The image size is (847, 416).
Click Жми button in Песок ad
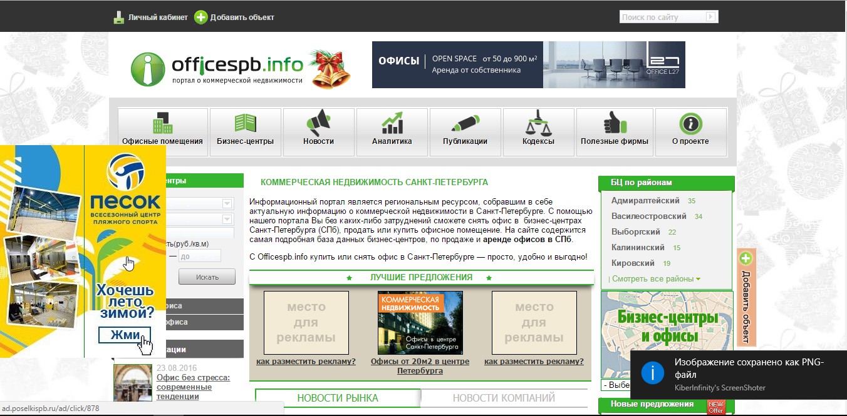click(x=125, y=335)
